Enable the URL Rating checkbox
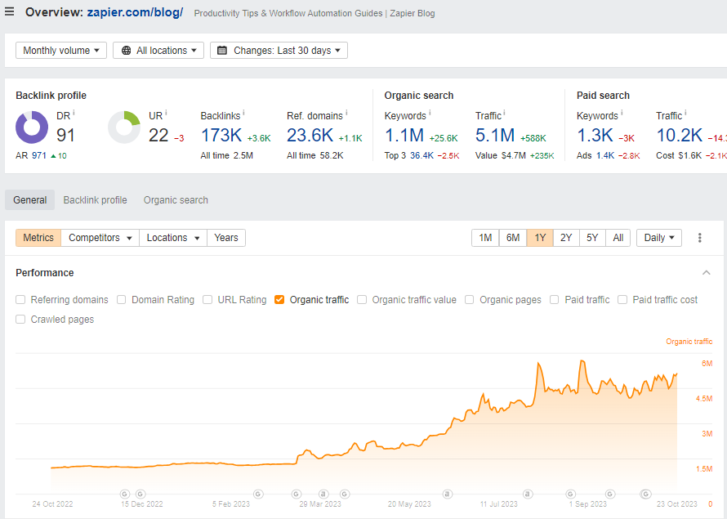 tap(207, 300)
